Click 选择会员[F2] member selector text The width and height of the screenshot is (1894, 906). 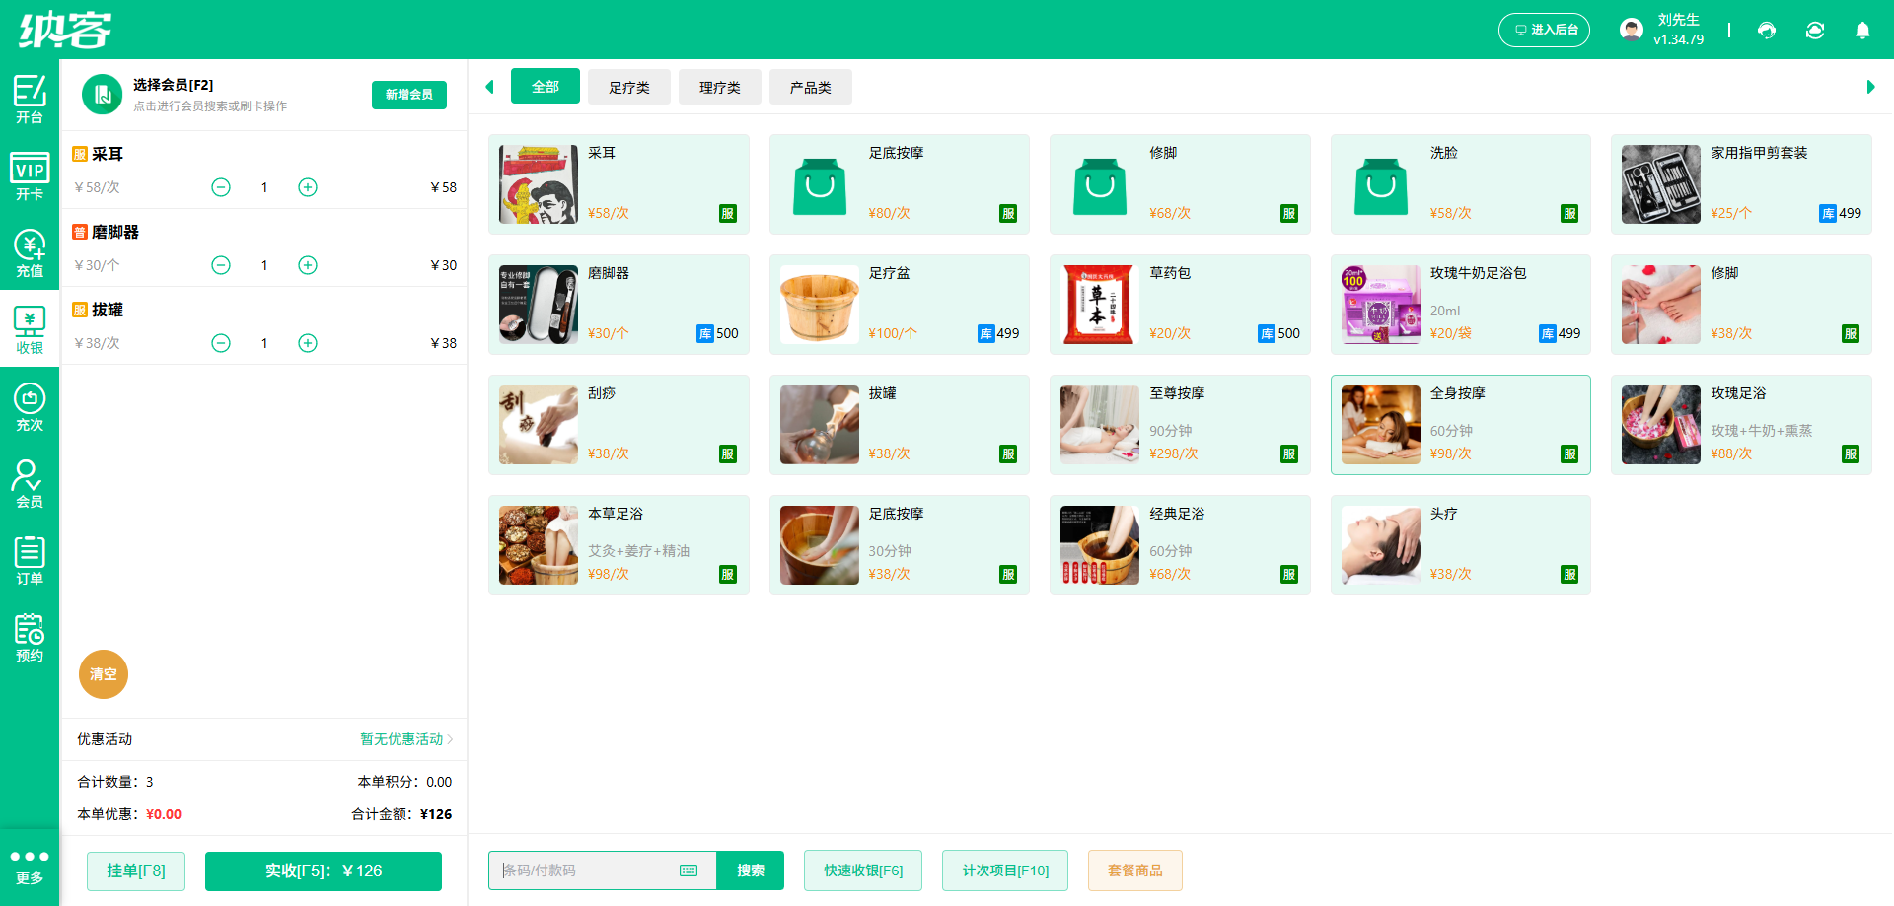(174, 85)
